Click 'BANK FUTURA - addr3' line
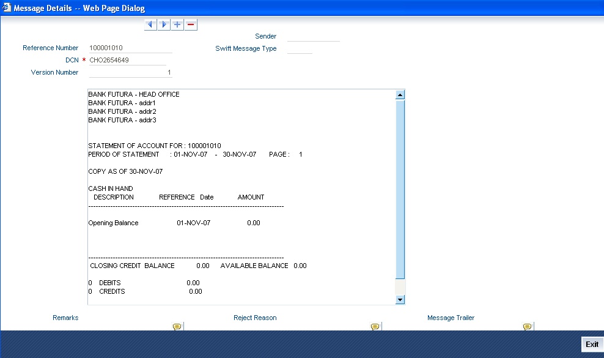 coord(122,120)
